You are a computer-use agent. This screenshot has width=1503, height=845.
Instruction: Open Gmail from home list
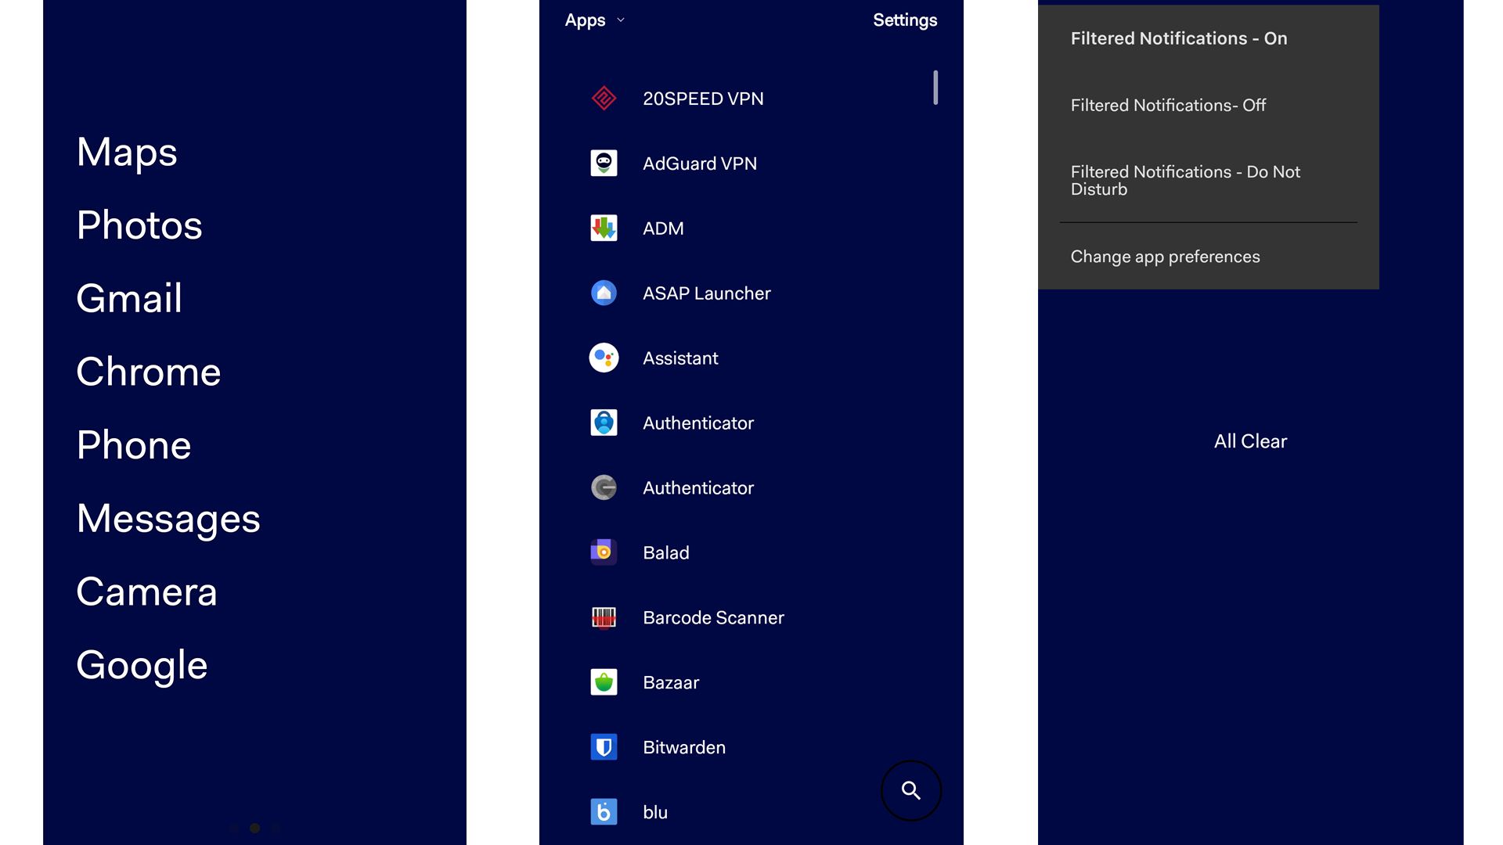129,298
